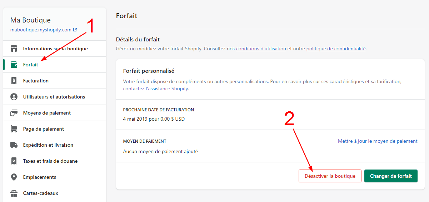Click the gift icon for Cartes-cadeaux

click(x=14, y=193)
